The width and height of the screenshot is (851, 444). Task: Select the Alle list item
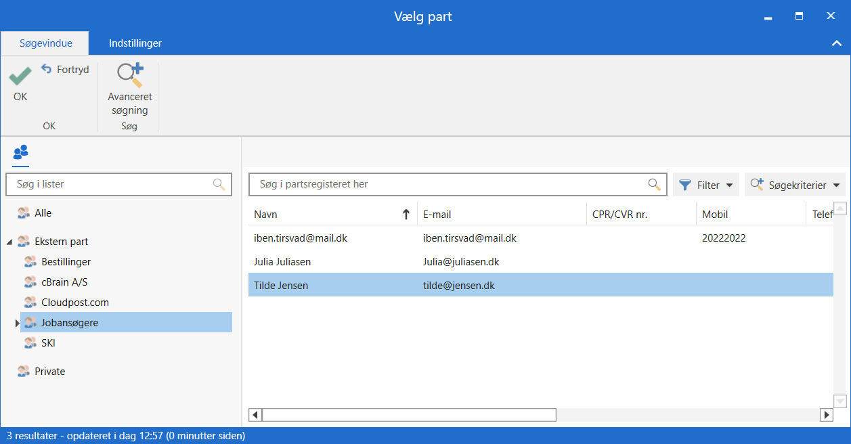point(43,213)
